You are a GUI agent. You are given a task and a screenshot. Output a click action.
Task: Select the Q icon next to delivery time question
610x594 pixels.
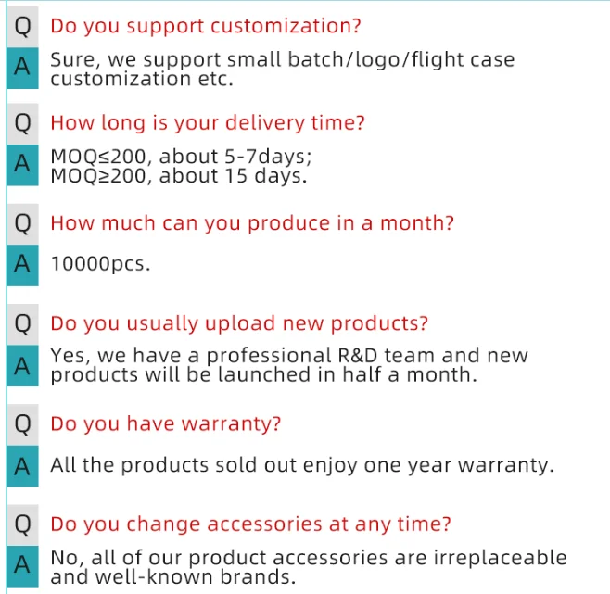point(23,123)
